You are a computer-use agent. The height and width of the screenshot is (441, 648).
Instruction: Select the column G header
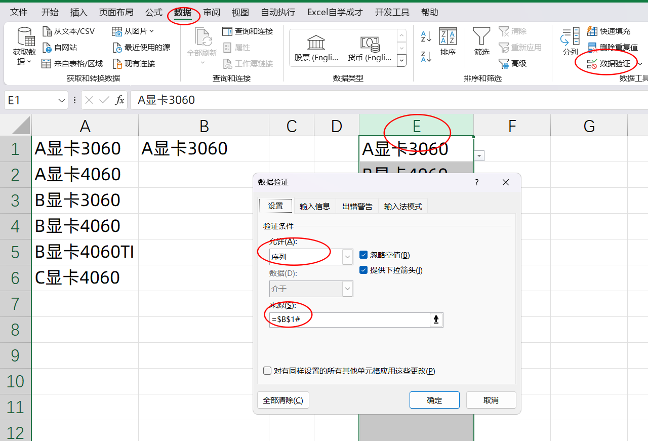589,126
